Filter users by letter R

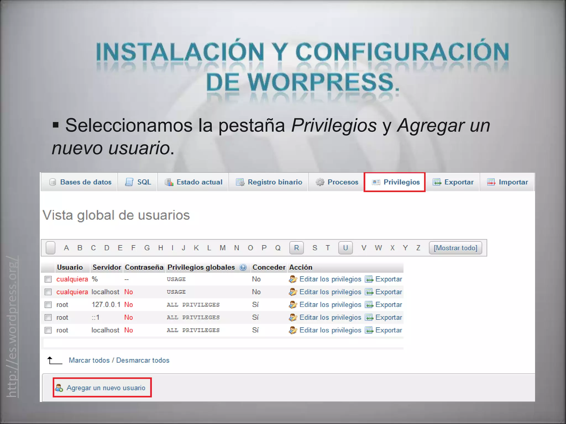(x=297, y=248)
